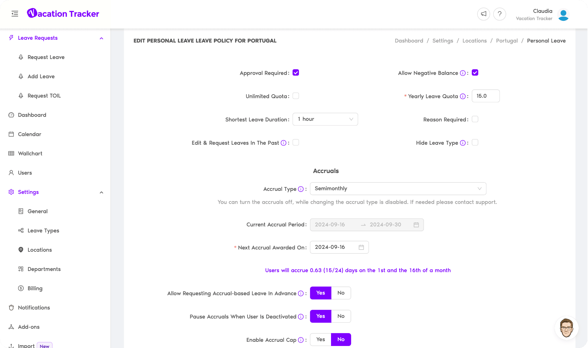This screenshot has width=588, height=348.
Task: Click the Leave Requests sidebar icon
Action: [x=11, y=38]
